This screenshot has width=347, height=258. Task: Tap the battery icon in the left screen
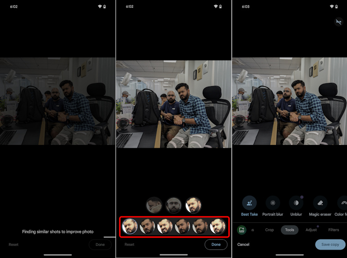pyautogui.click(x=105, y=6)
